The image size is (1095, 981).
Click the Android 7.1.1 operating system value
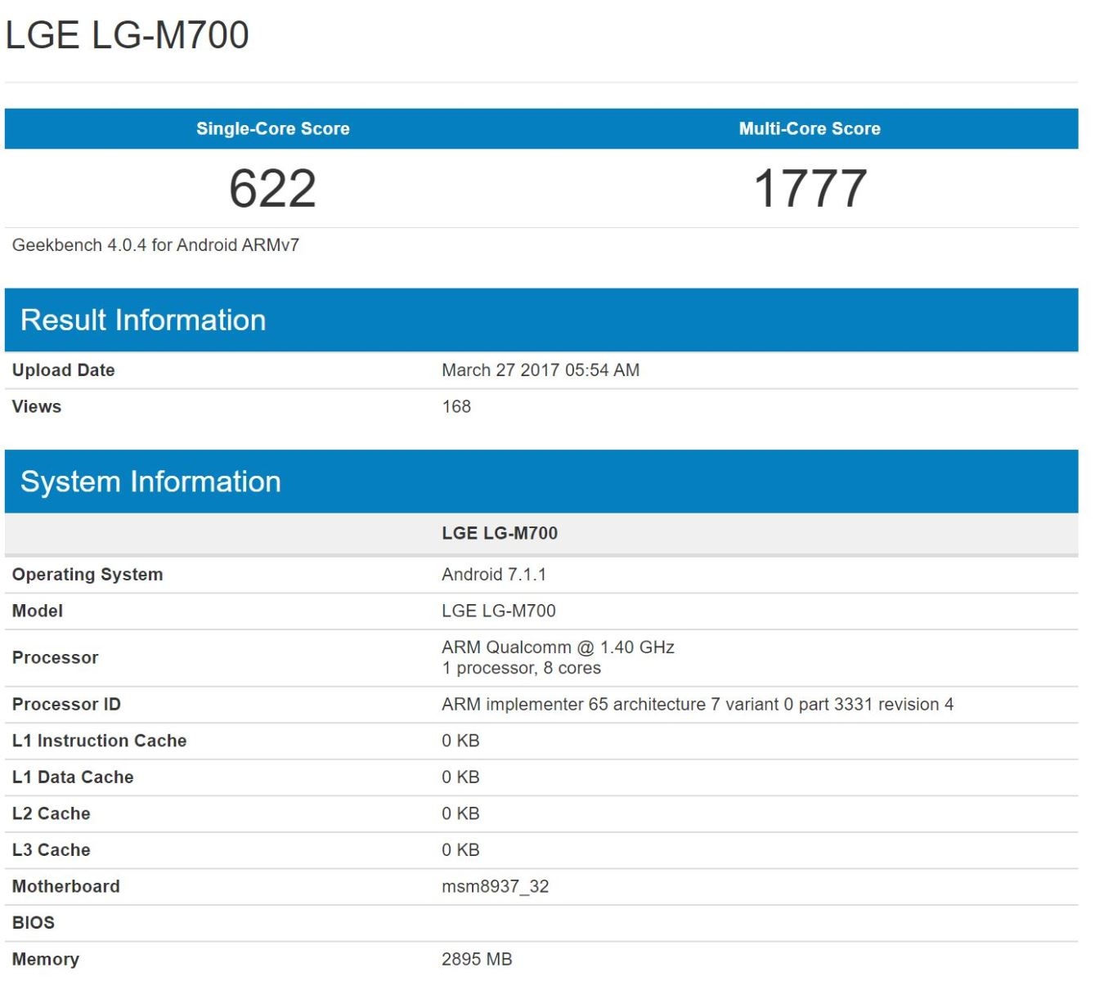tap(495, 574)
